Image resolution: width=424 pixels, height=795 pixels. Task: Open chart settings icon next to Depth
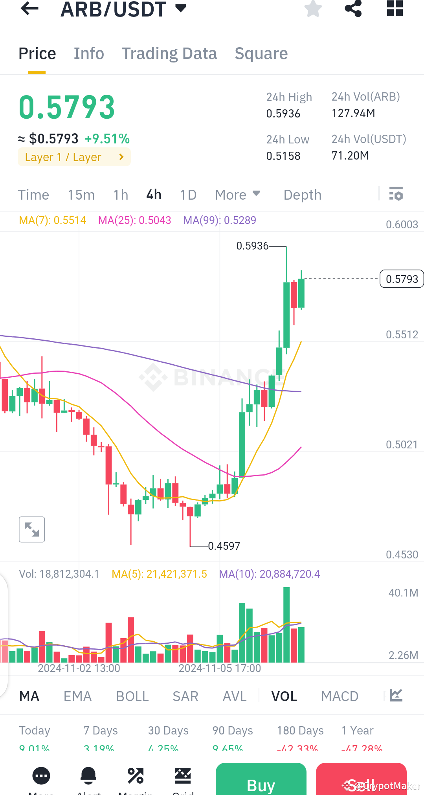click(x=396, y=195)
